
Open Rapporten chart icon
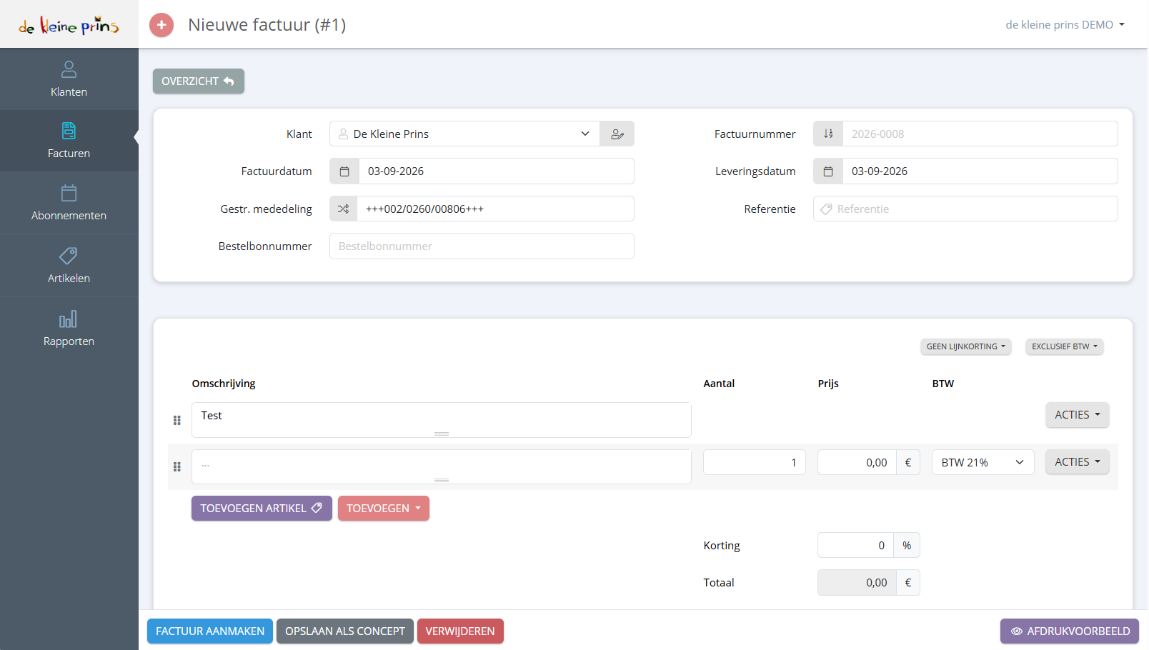click(x=69, y=319)
